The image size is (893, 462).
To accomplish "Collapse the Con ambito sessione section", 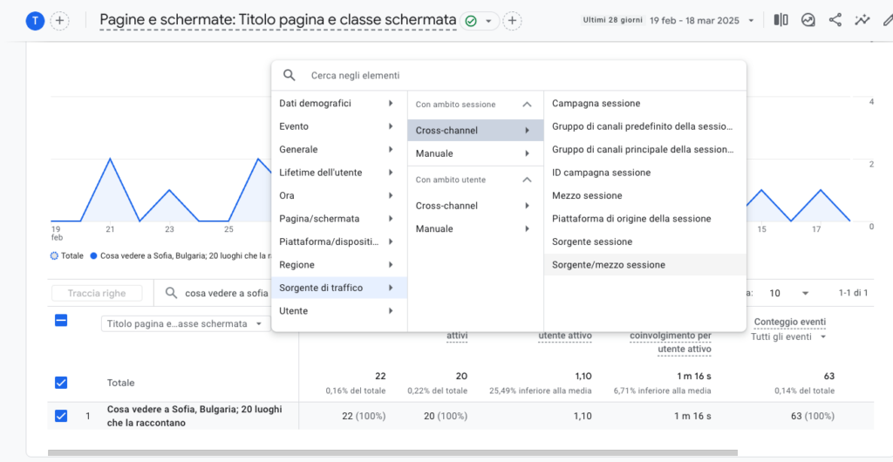I will (527, 105).
